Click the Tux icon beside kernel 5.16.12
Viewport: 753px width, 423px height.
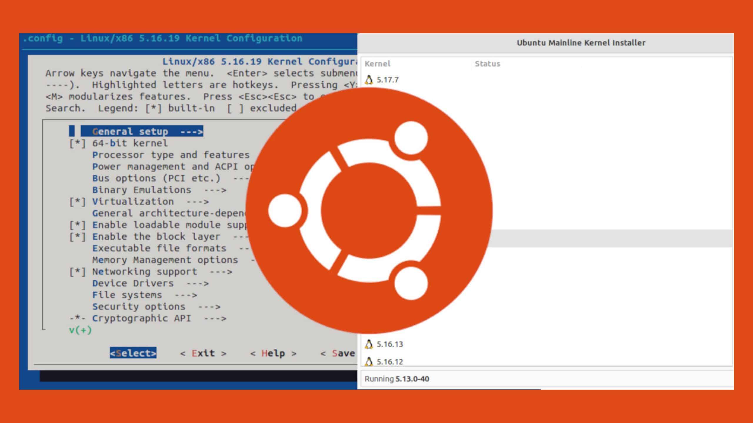pyautogui.click(x=369, y=362)
